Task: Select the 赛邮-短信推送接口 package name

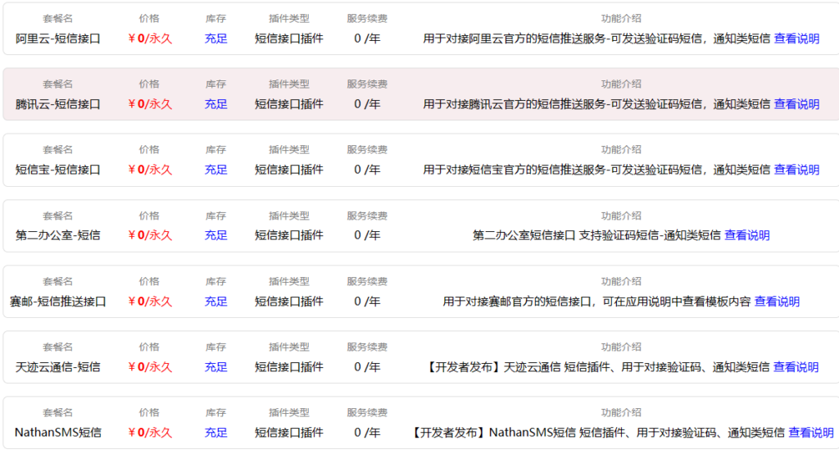Action: tap(58, 302)
